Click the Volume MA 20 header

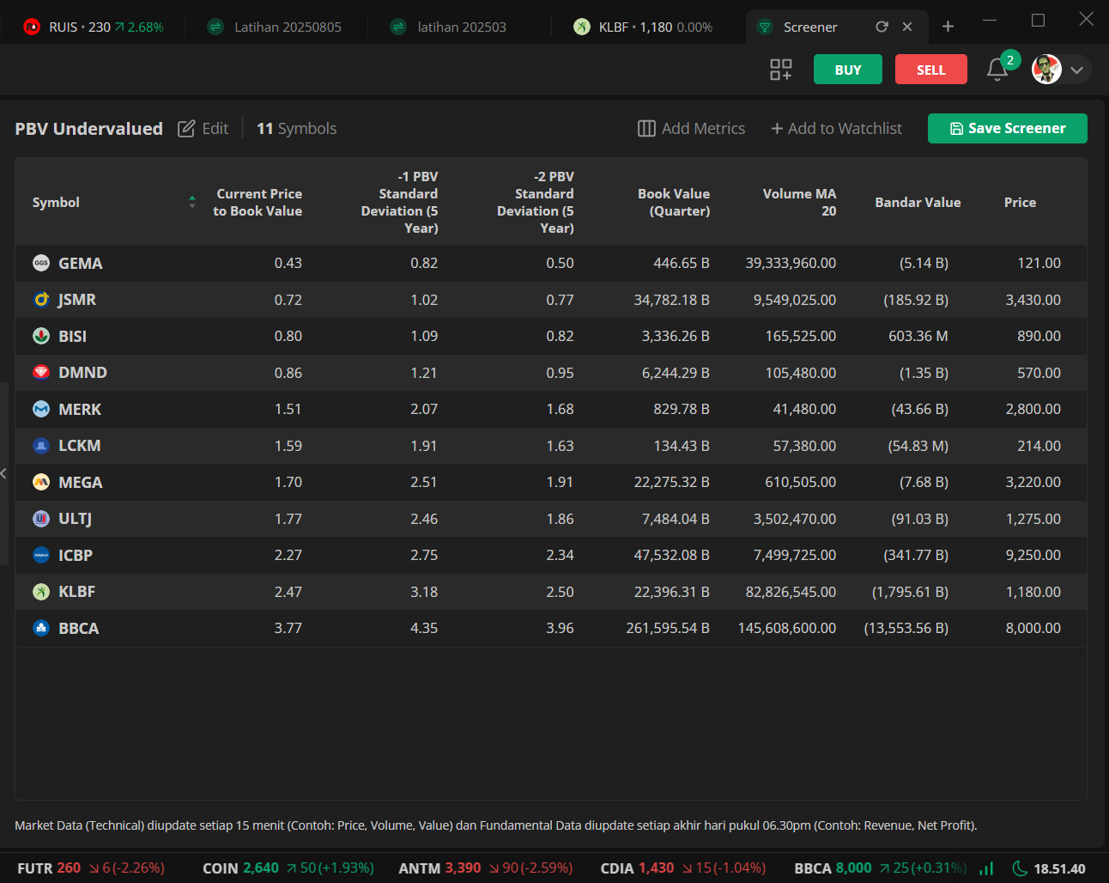799,202
